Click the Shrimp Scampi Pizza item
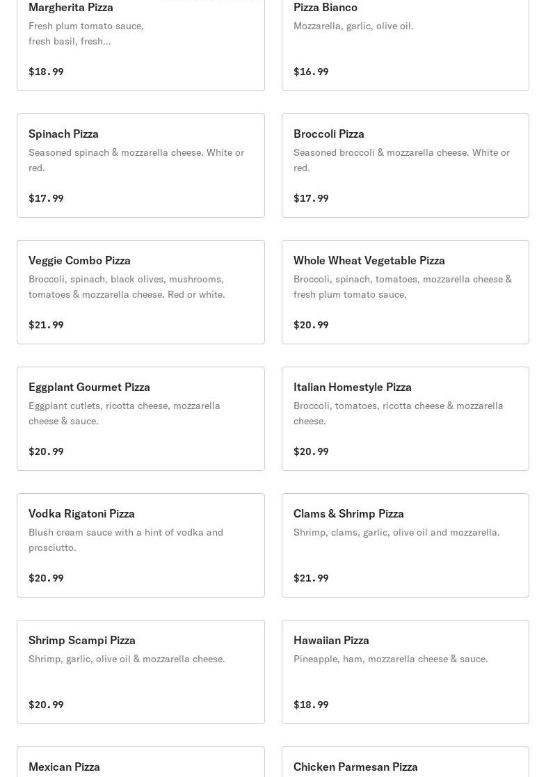The image size is (546, 777). pyautogui.click(x=140, y=672)
